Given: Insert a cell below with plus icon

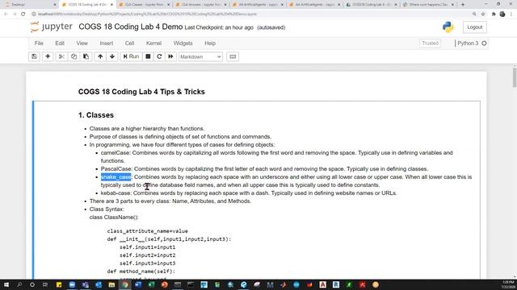Looking at the screenshot, I should (x=48, y=56).
